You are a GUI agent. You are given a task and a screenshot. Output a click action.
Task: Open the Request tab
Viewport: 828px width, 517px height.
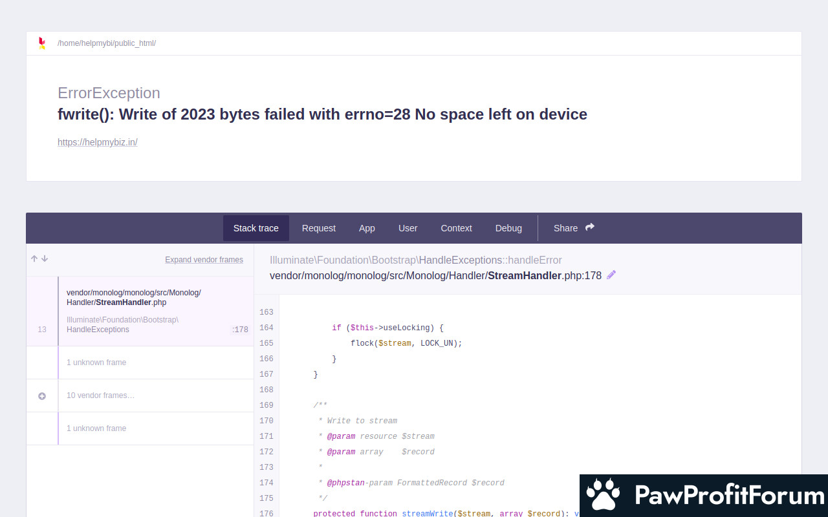pos(318,228)
